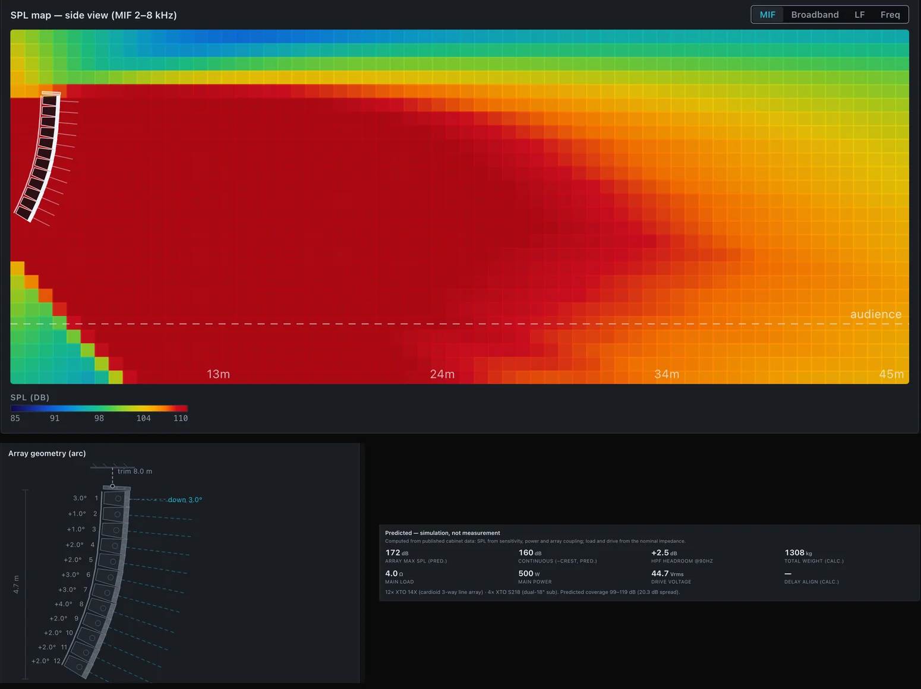Click the "44.7 Vrms" drive voltage value

tap(667, 573)
